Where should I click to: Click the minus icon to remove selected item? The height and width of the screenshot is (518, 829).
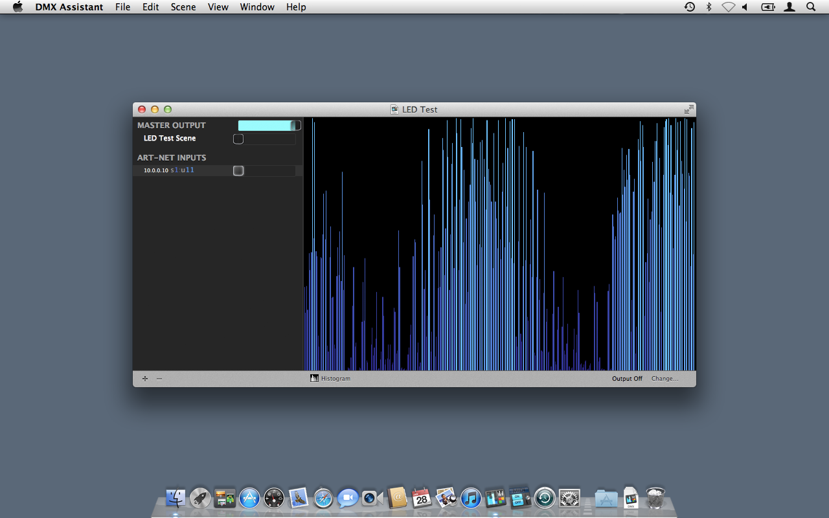159,379
